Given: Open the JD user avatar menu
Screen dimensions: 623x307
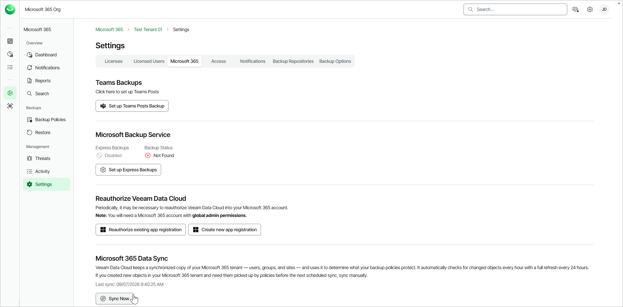Looking at the screenshot, I should point(604,9).
